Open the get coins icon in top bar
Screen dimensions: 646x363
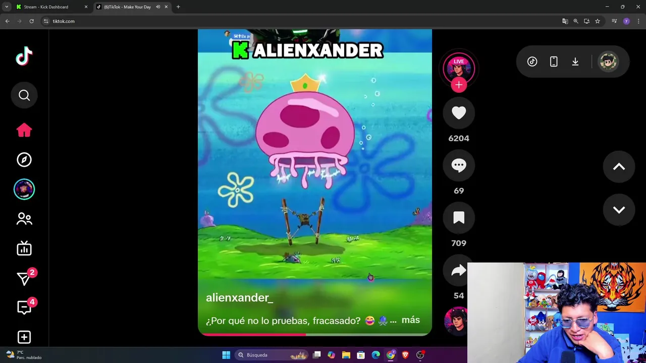click(x=532, y=62)
